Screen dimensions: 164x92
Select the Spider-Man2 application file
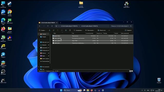pyautogui.click(x=93, y=36)
